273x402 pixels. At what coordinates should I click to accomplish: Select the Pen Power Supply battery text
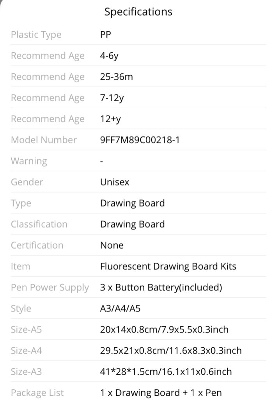tap(161, 287)
